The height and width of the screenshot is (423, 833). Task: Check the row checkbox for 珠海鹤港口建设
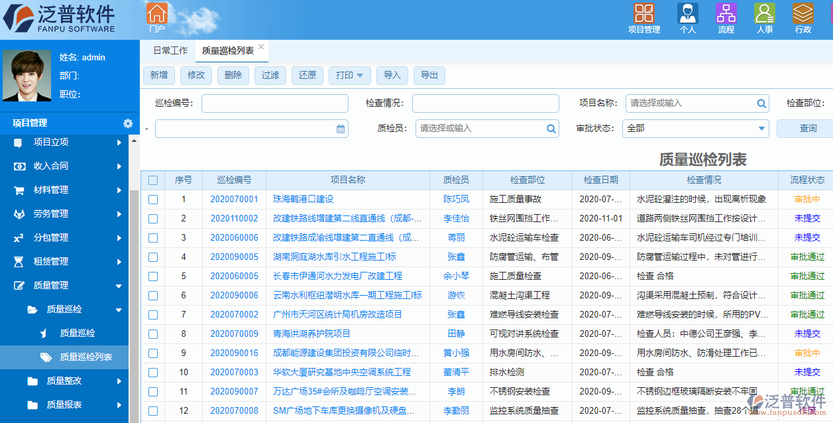pos(152,200)
